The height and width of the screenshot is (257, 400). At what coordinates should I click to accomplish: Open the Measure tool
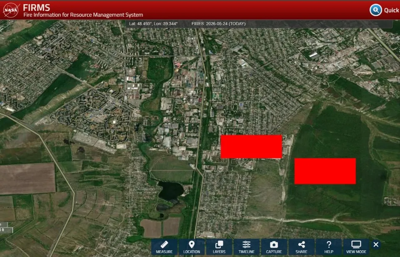click(x=164, y=247)
